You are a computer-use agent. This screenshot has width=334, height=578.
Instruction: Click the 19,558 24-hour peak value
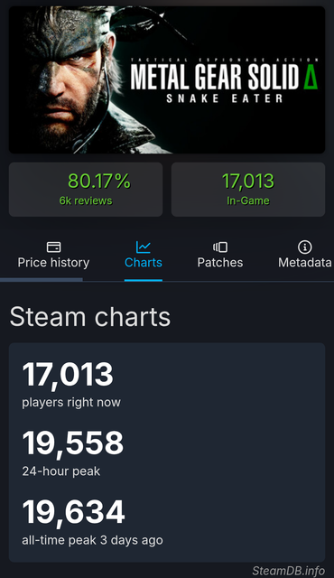pos(73,443)
